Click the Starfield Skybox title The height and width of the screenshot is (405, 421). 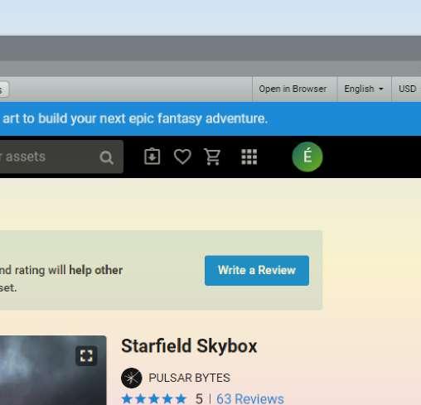click(189, 346)
